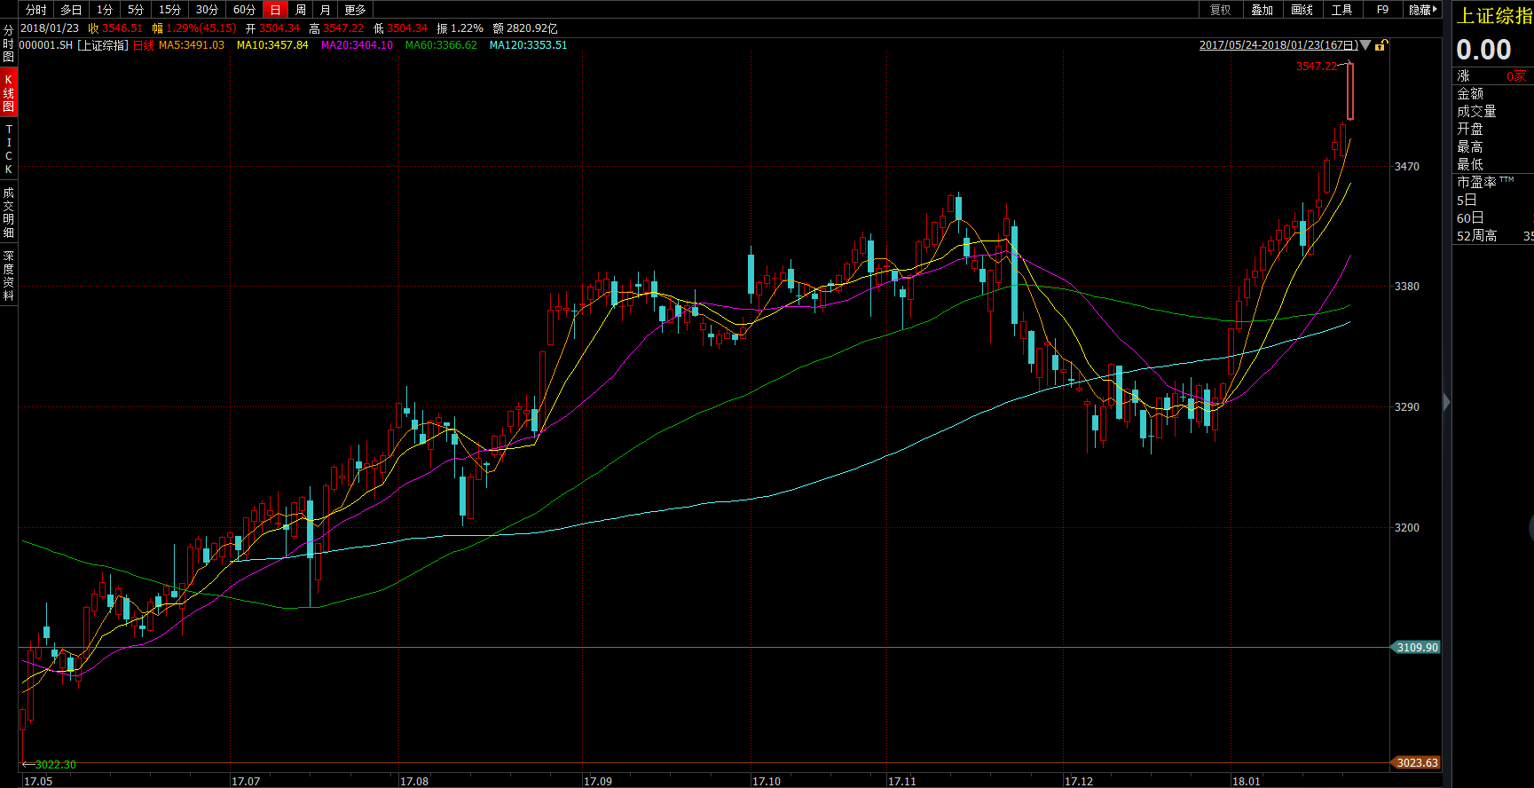Open the 叠加 overlay tool
Image resolution: width=1534 pixels, height=788 pixels.
click(1262, 10)
